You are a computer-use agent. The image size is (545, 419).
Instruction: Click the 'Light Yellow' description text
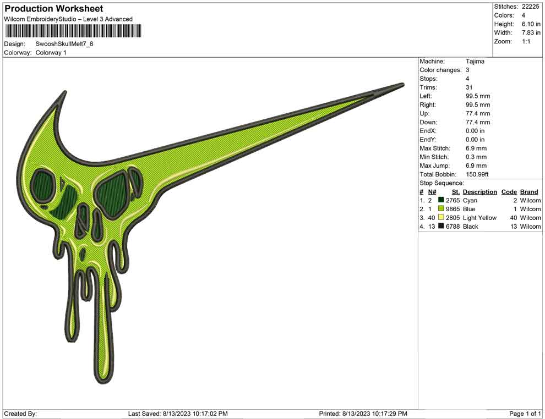coord(479,218)
